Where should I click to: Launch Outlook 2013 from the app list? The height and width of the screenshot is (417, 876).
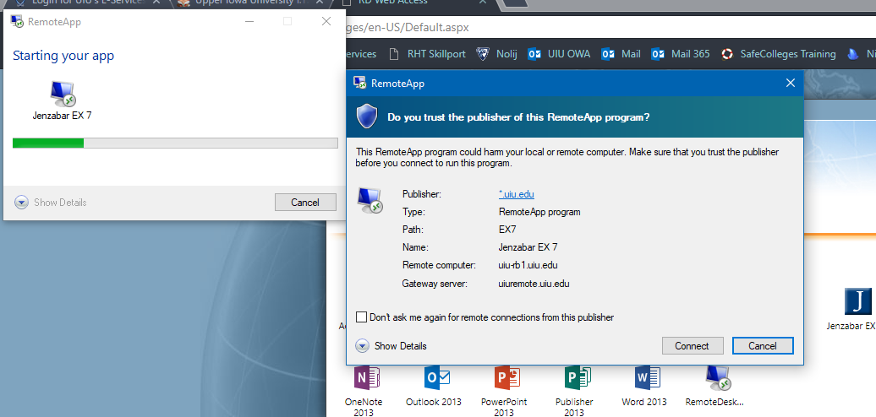433,378
